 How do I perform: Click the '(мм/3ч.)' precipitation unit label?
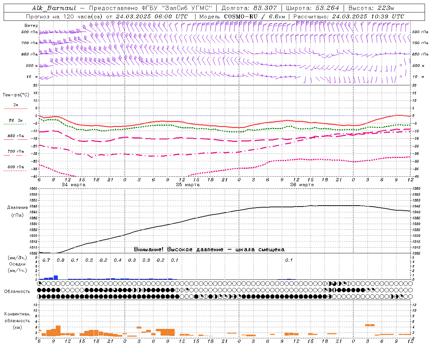coord(17,258)
